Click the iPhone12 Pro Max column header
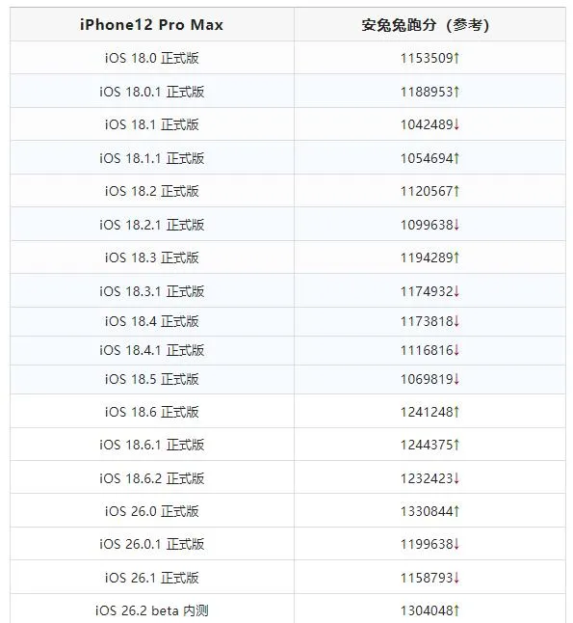 151,25
